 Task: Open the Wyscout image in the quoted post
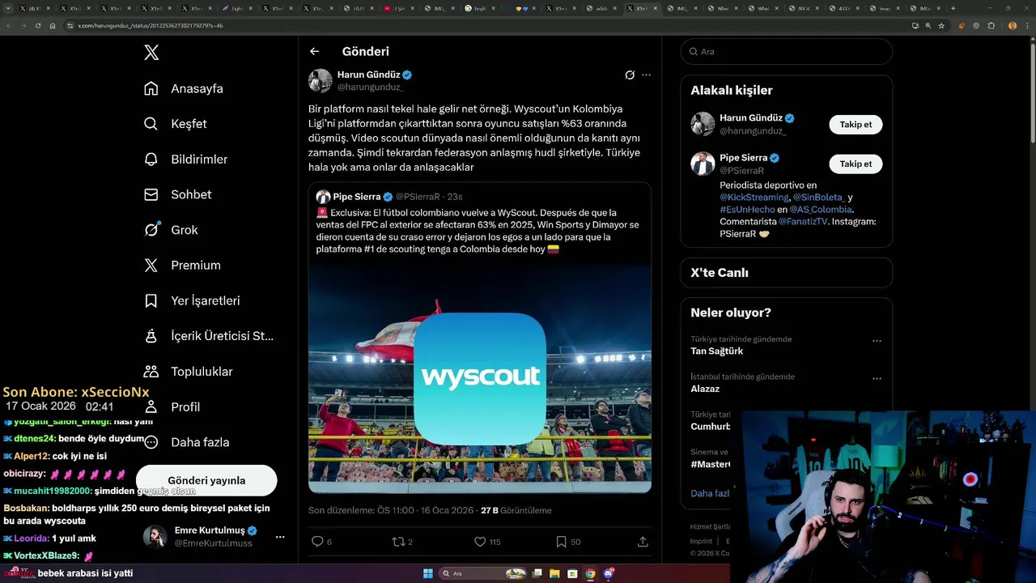pyautogui.click(x=480, y=378)
